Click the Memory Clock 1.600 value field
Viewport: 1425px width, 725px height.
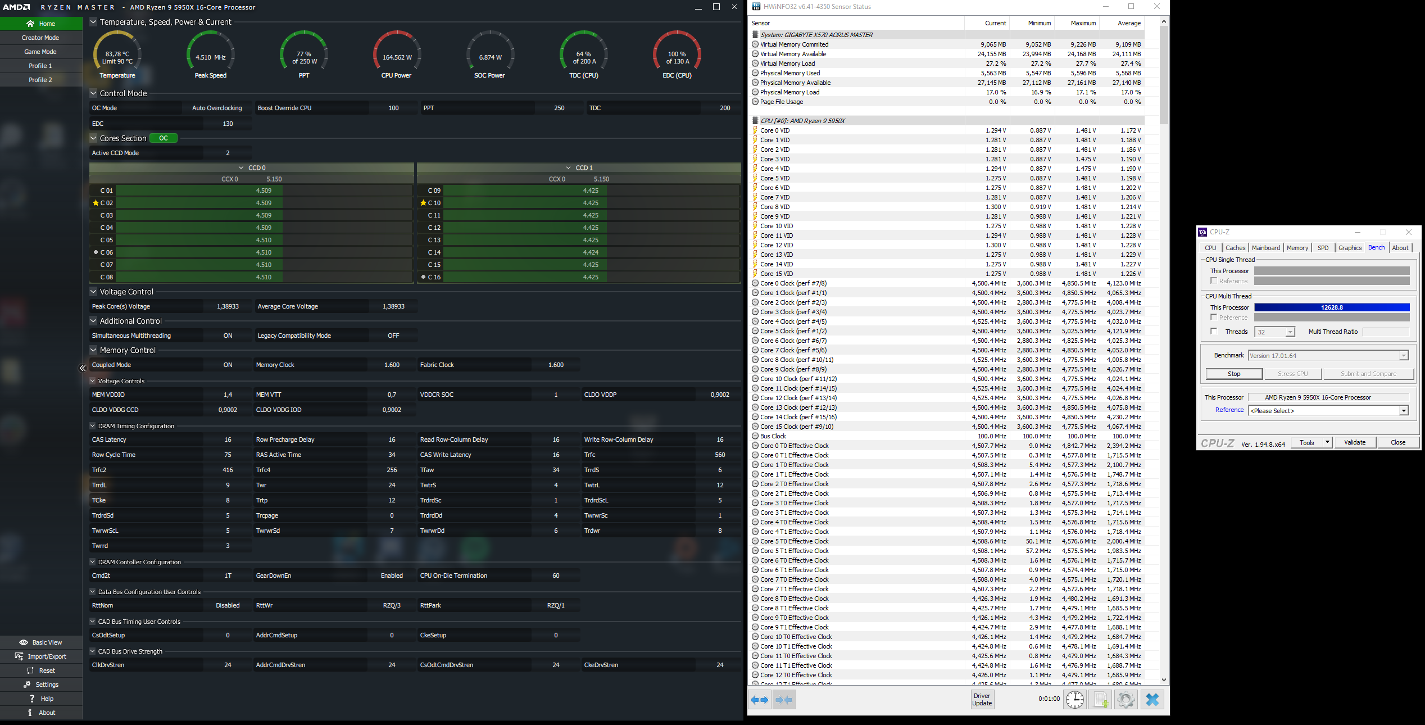tap(392, 365)
